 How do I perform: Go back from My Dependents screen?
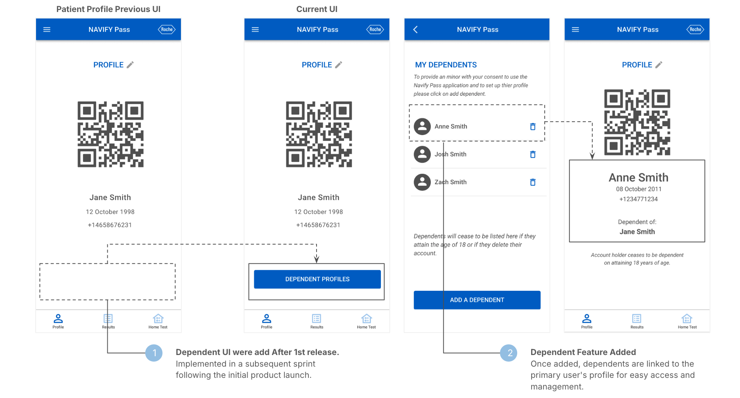pyautogui.click(x=415, y=29)
